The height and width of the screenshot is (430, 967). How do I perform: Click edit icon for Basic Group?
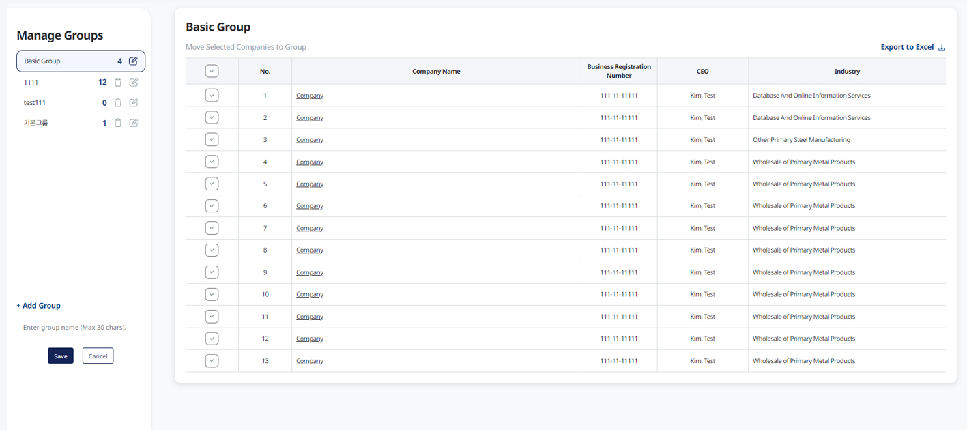point(133,61)
